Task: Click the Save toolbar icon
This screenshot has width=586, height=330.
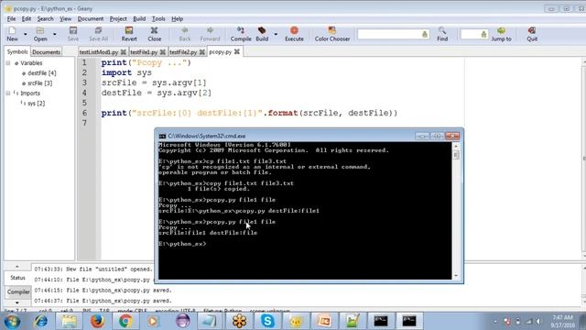Action: pyautogui.click(x=73, y=34)
